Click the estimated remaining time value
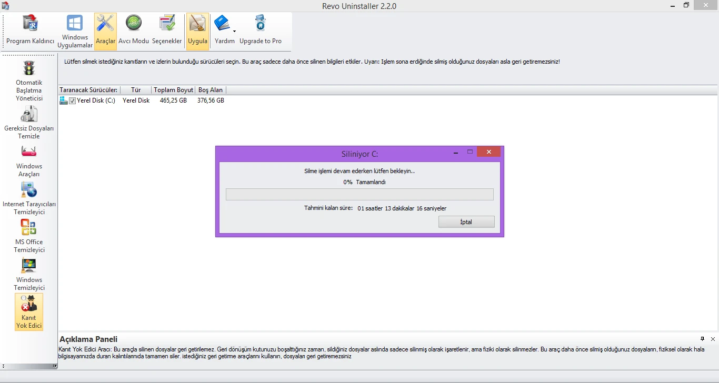 (x=402, y=208)
